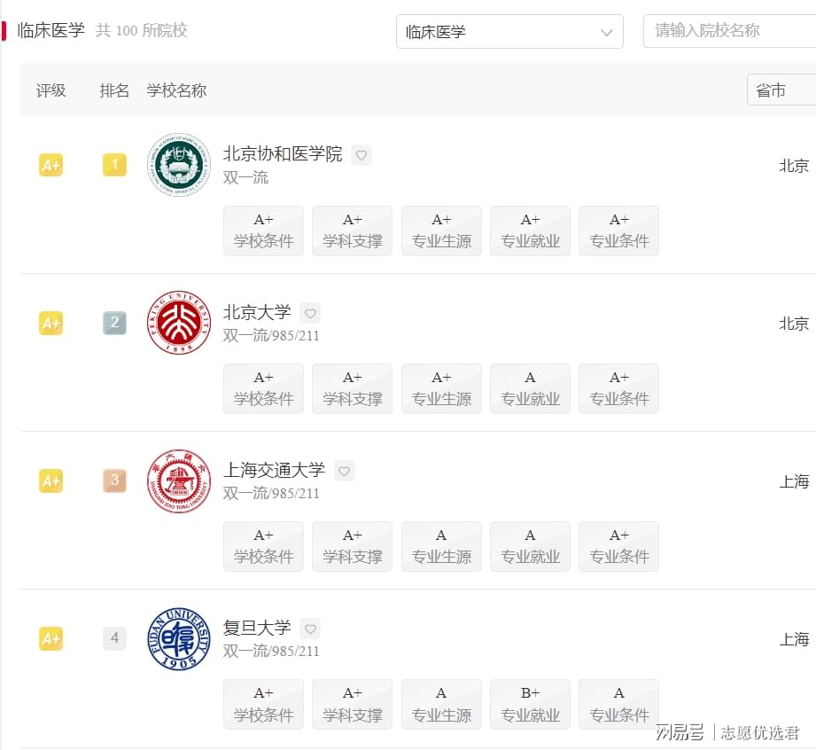Click heart icon beside 复旦大学
This screenshot has height=750, width=816.
click(310, 629)
